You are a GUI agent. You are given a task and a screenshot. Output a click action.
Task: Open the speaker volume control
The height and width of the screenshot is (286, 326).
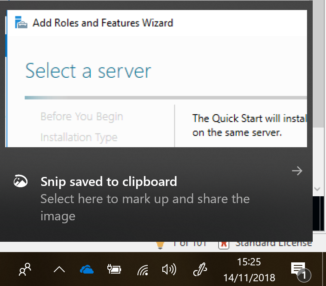coord(169,270)
